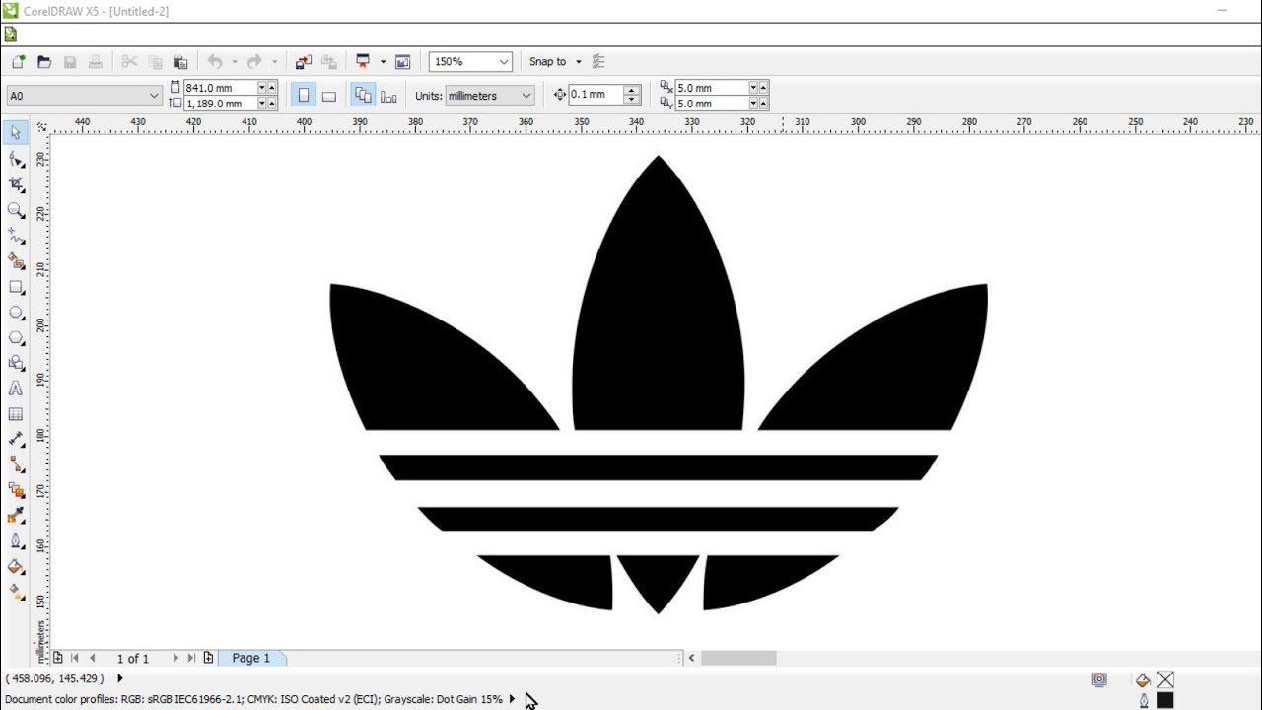
Task: Go to the previous page
Action: [x=93, y=658]
